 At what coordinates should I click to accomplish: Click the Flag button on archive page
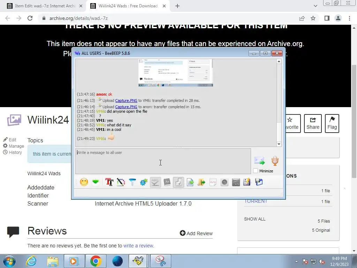coord(332,124)
